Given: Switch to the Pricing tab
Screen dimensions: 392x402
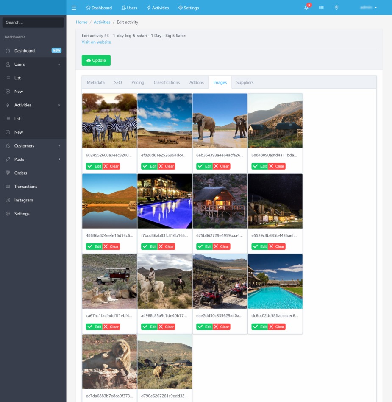Looking at the screenshot, I should pyautogui.click(x=138, y=82).
